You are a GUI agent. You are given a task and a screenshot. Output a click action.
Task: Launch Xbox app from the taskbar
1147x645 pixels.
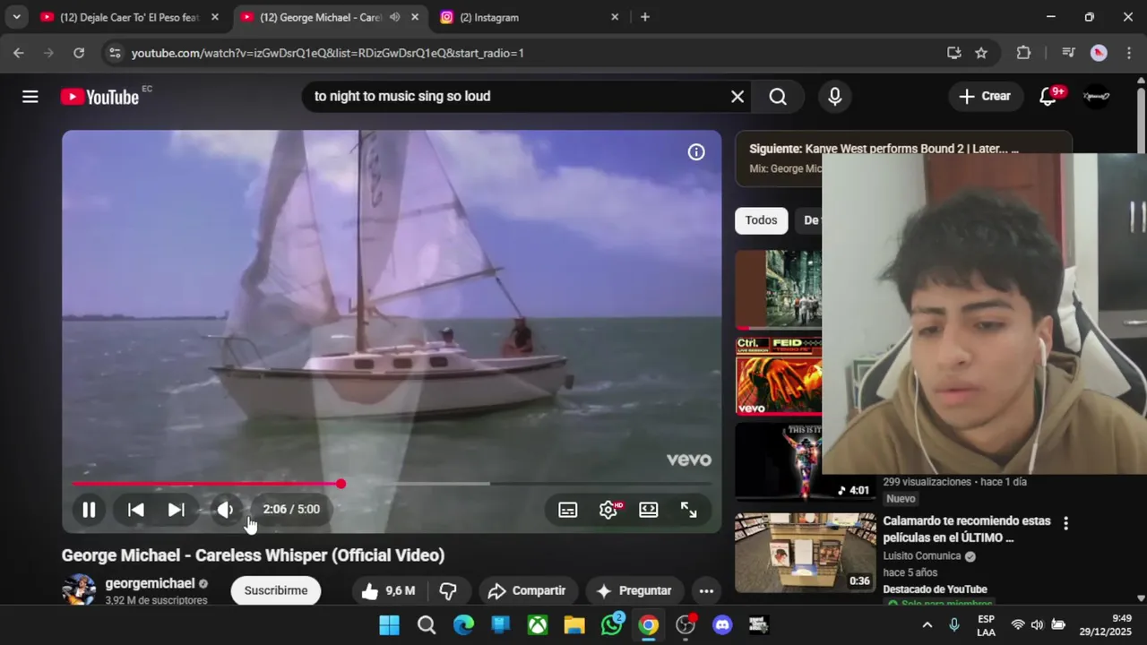pos(538,625)
